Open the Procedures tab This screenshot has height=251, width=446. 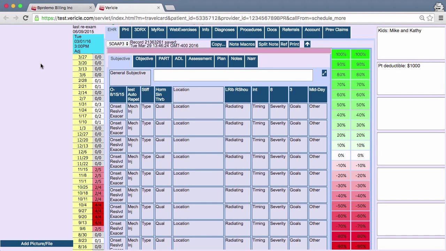251,32
